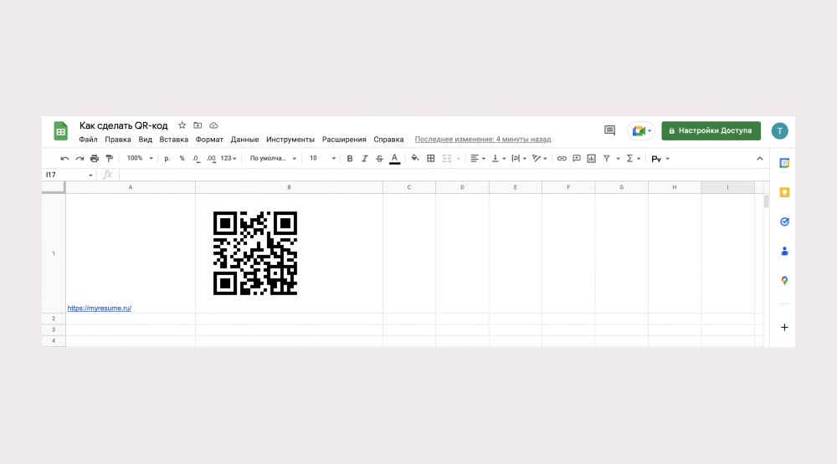Image resolution: width=837 pixels, height=464 pixels.
Task: Click the Merge cells icon
Action: [x=447, y=158]
